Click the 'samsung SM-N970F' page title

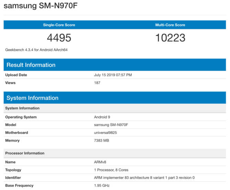(x=41, y=5)
